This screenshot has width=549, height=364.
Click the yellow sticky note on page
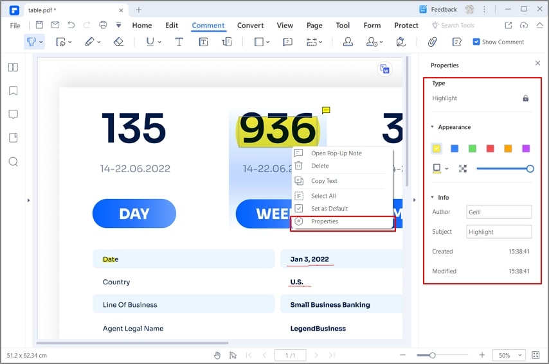pyautogui.click(x=326, y=110)
